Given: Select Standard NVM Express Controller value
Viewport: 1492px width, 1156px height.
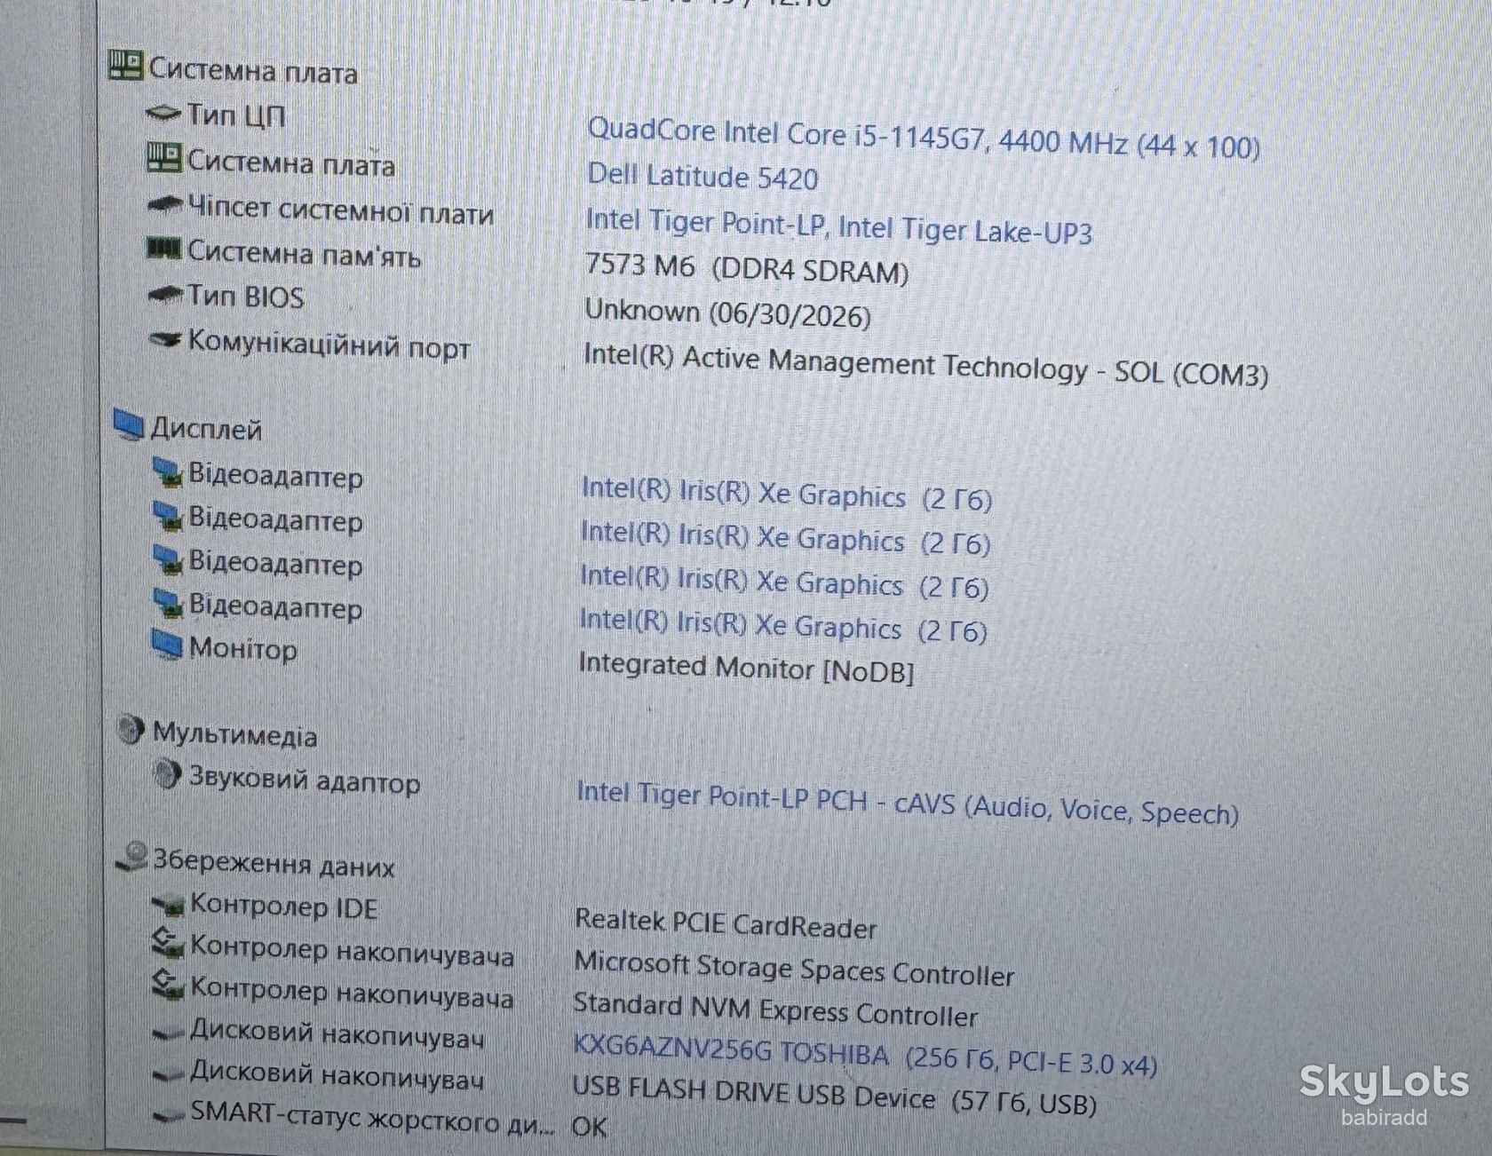Looking at the screenshot, I should [775, 1010].
